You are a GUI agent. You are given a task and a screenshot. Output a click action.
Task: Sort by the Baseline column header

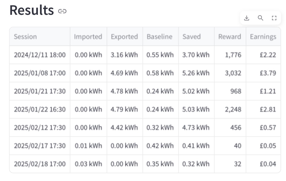point(160,37)
